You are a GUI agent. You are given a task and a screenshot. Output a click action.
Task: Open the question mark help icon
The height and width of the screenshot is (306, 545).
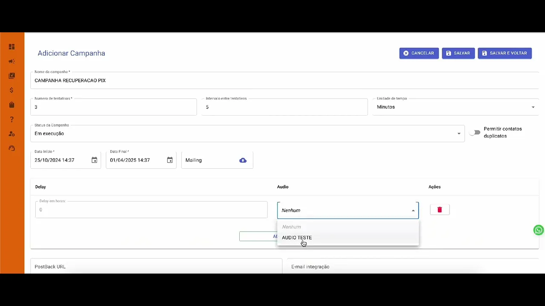pyautogui.click(x=11, y=119)
